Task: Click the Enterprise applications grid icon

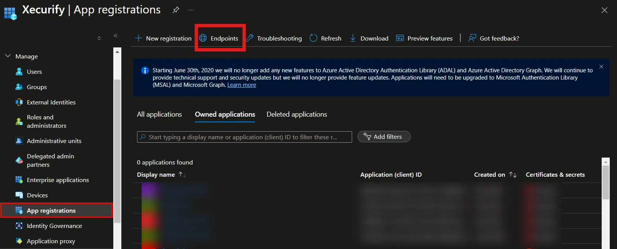Action: [19, 180]
